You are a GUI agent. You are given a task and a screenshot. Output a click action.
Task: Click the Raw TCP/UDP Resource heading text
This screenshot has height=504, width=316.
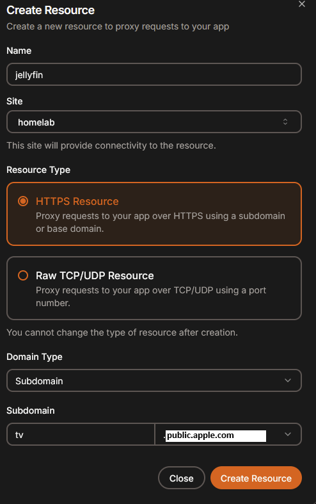(95, 275)
